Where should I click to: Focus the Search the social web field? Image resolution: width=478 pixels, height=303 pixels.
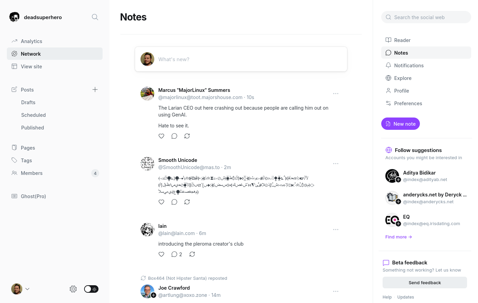click(426, 17)
